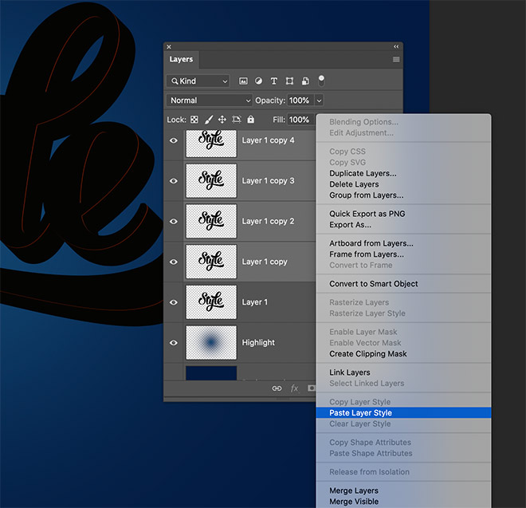Screen dimensions: 526x508
Task: Toggle the layer filtering on/off switch
Action: (321, 80)
